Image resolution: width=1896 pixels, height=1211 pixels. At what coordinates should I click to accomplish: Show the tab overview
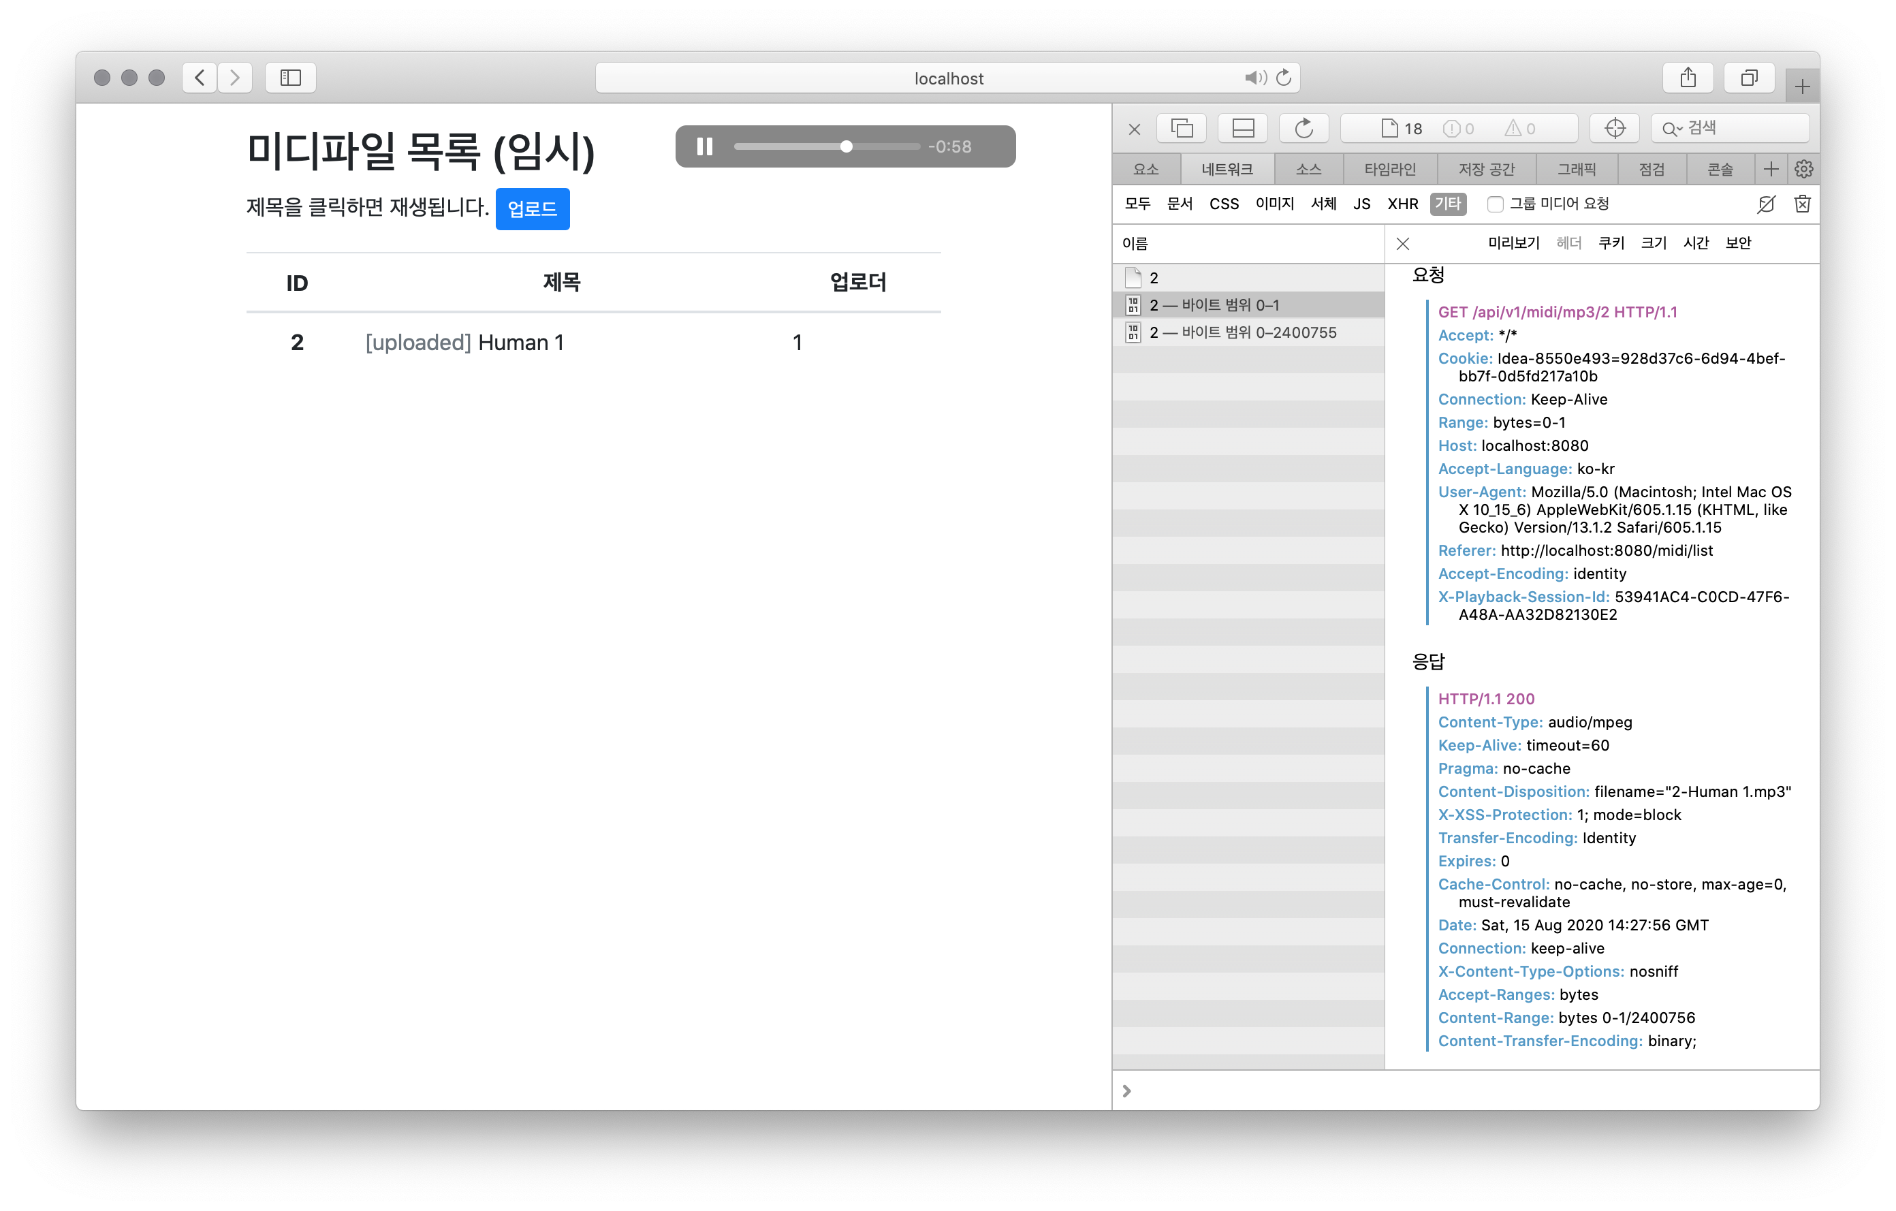(x=1749, y=77)
